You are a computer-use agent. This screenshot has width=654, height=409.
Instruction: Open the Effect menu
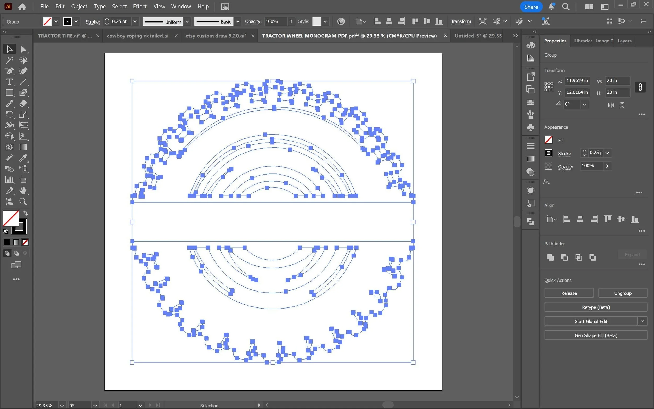coord(139,7)
